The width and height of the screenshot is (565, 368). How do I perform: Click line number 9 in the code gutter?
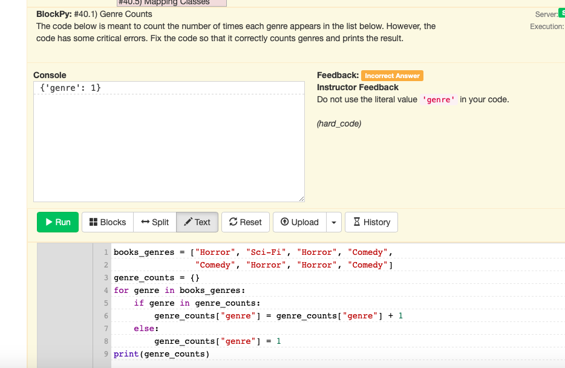[x=104, y=354]
